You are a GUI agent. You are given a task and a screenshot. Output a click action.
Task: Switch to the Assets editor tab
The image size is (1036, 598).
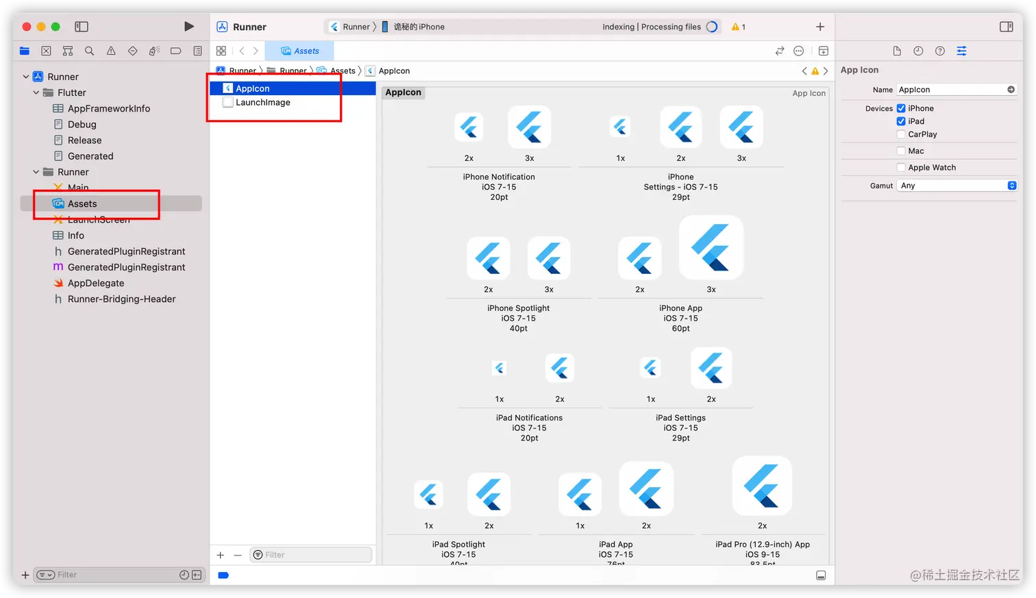[x=299, y=51]
